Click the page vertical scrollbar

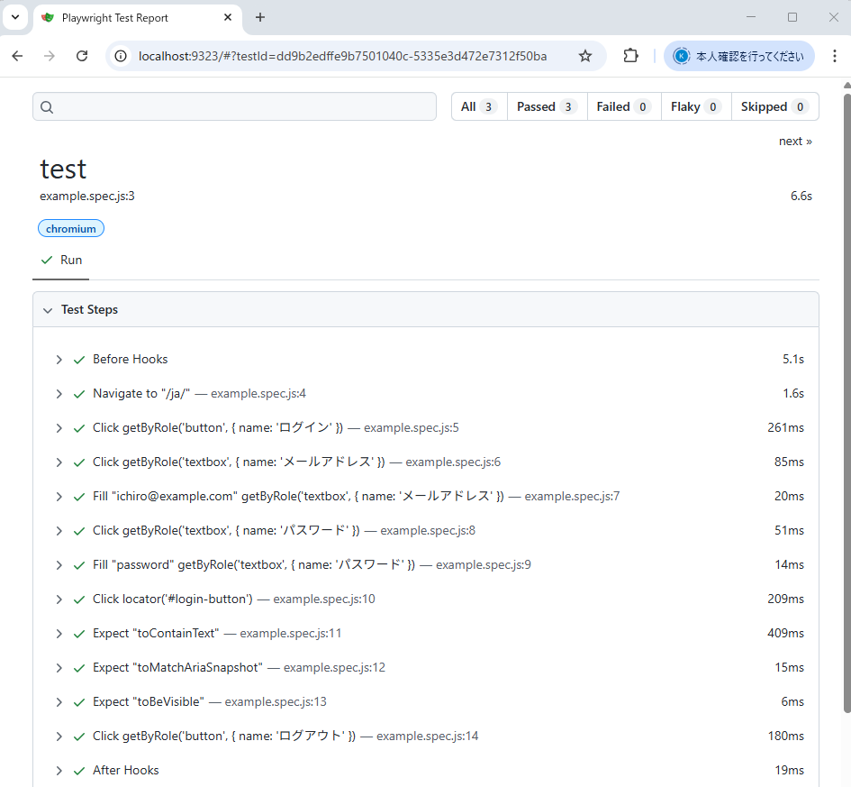click(846, 402)
